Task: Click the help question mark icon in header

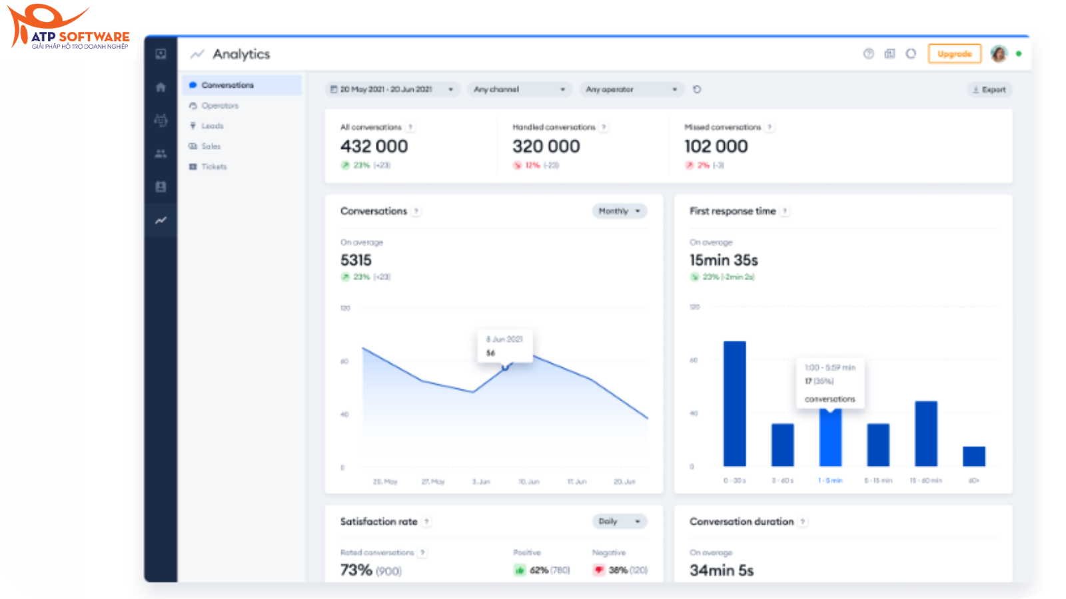Action: click(869, 54)
